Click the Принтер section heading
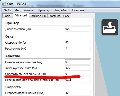120x96 pixels. (x=12, y=23)
